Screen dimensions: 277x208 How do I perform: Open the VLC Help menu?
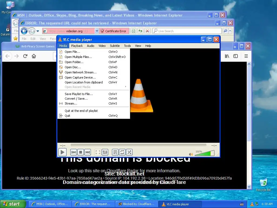(x=148, y=45)
